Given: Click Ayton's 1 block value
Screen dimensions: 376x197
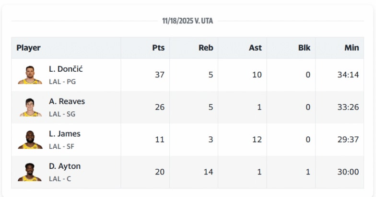Looking at the screenshot, I should (x=308, y=172).
